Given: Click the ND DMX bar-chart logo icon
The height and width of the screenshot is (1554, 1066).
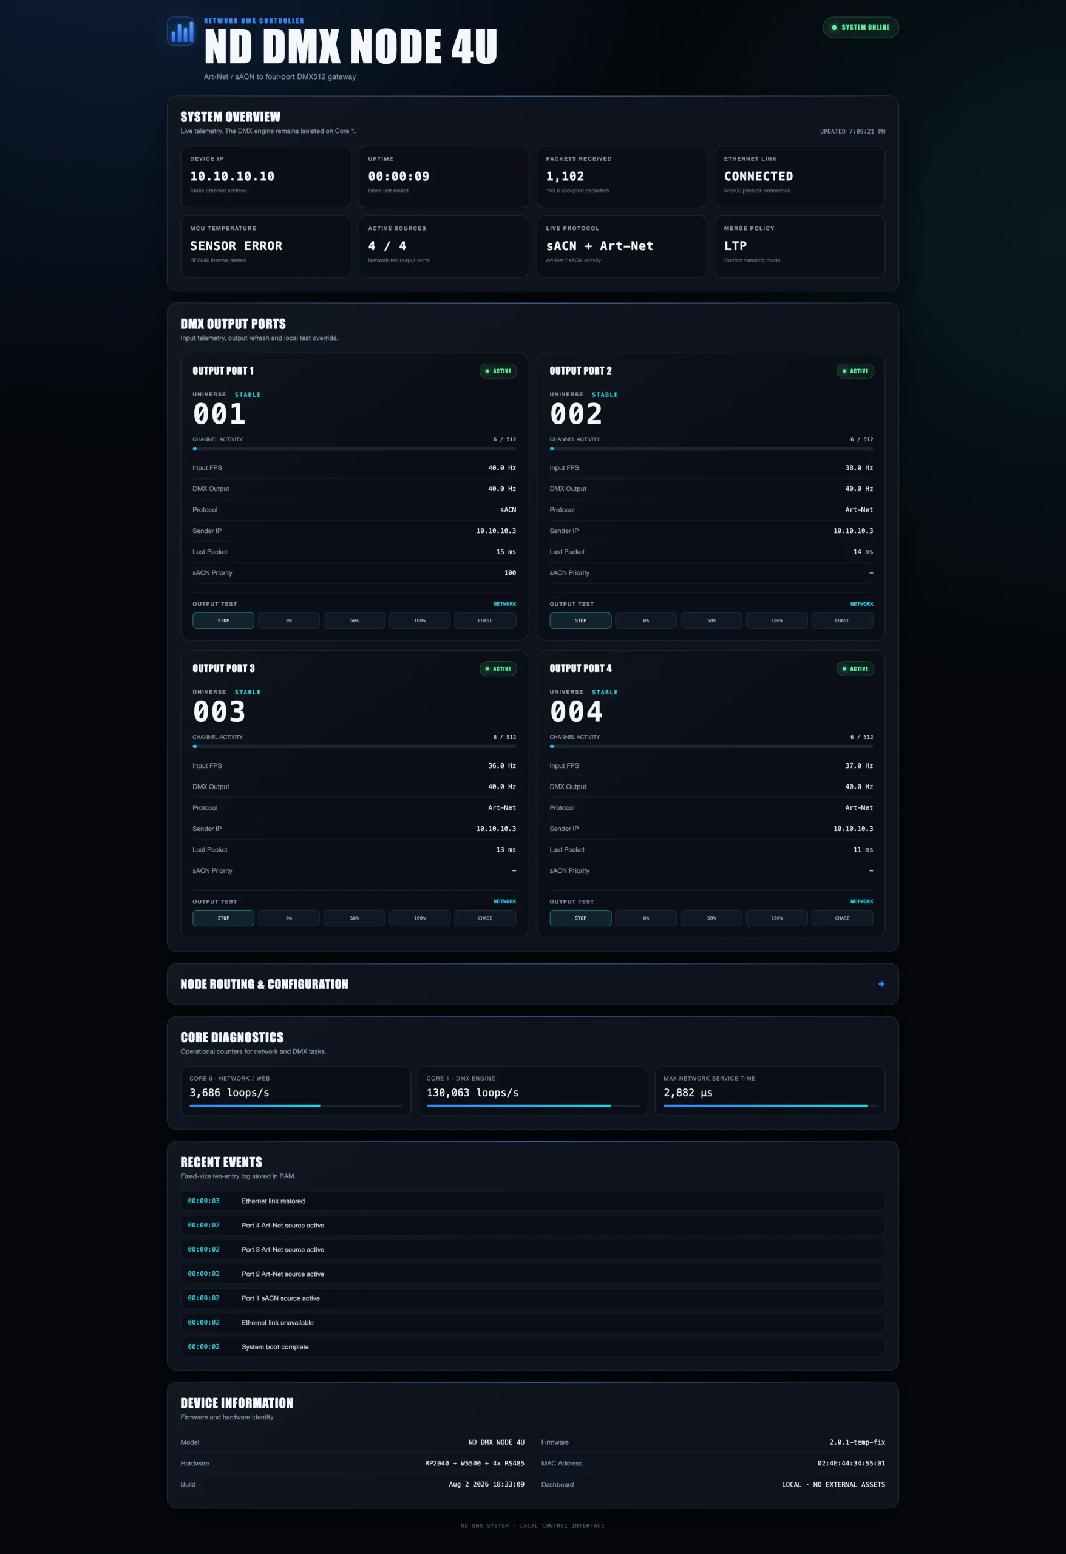Looking at the screenshot, I should click(180, 31).
